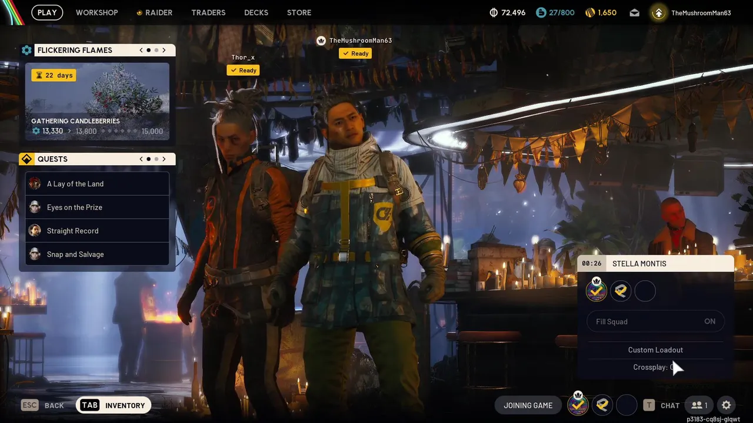Open the RAIDER tab
The height and width of the screenshot is (423, 753).
click(154, 12)
